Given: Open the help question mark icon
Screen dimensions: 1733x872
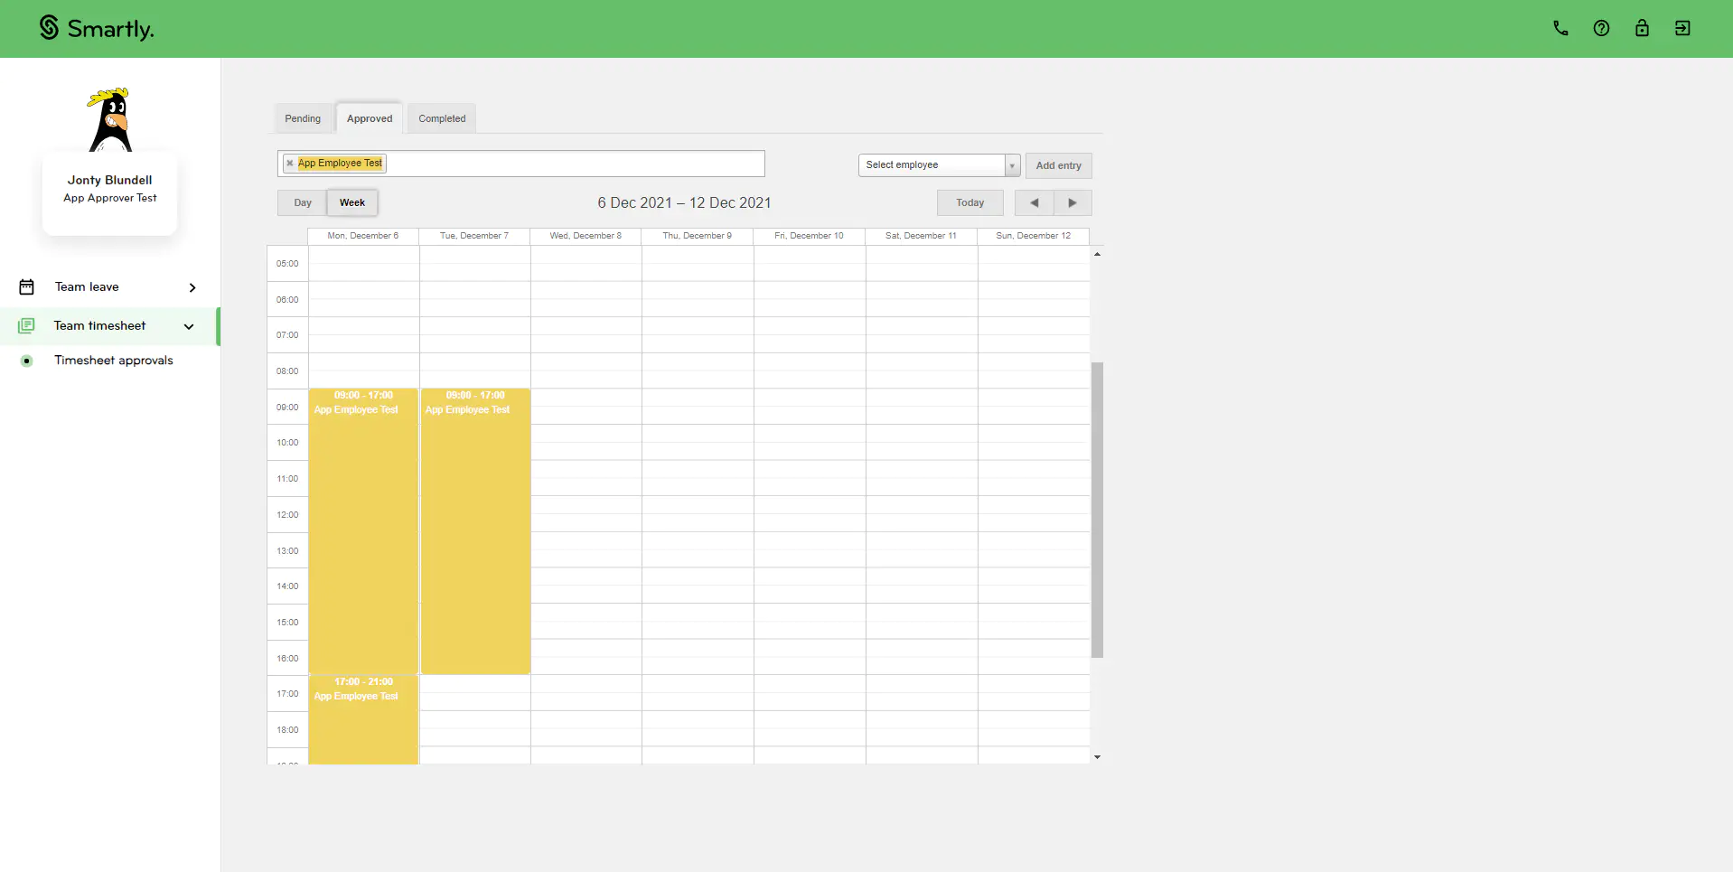Looking at the screenshot, I should [1600, 28].
